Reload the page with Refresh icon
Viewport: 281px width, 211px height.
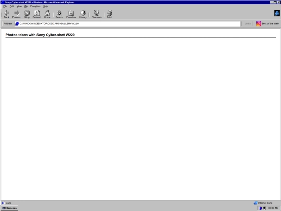37,15
